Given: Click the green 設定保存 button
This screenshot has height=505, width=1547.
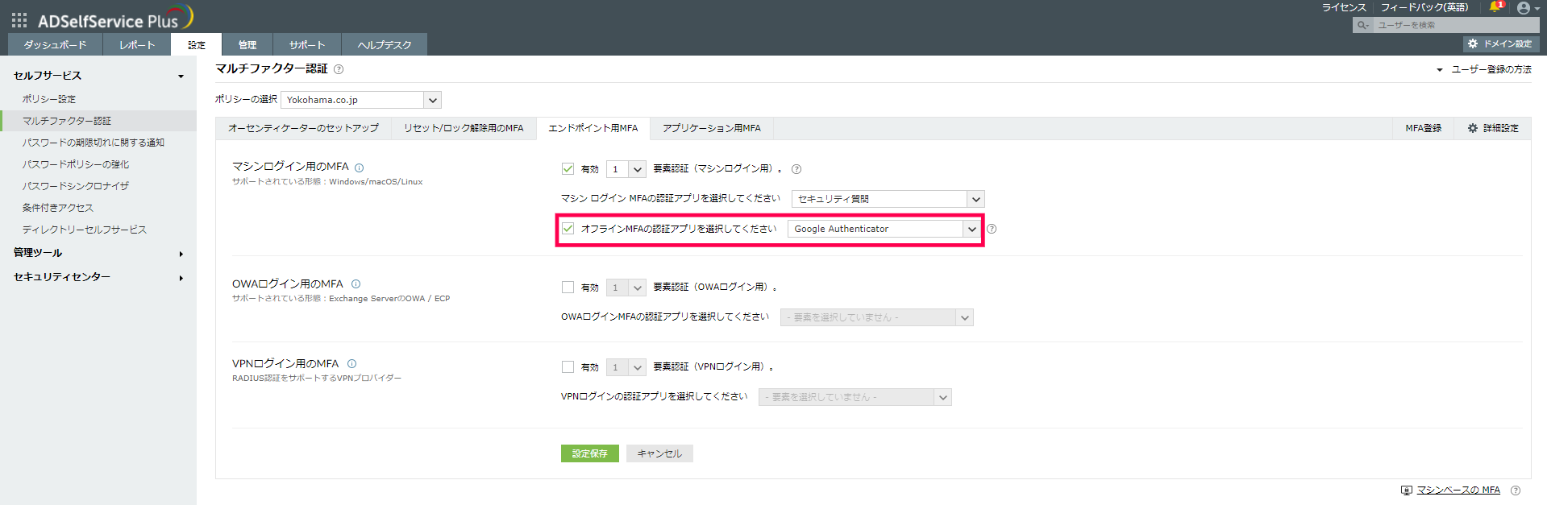Looking at the screenshot, I should 590,453.
